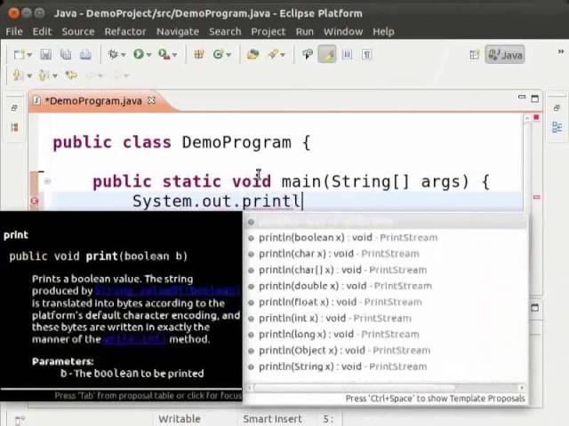The width and height of the screenshot is (569, 426).
Task: Choose println(Object x) proposal
Action: [385, 351]
